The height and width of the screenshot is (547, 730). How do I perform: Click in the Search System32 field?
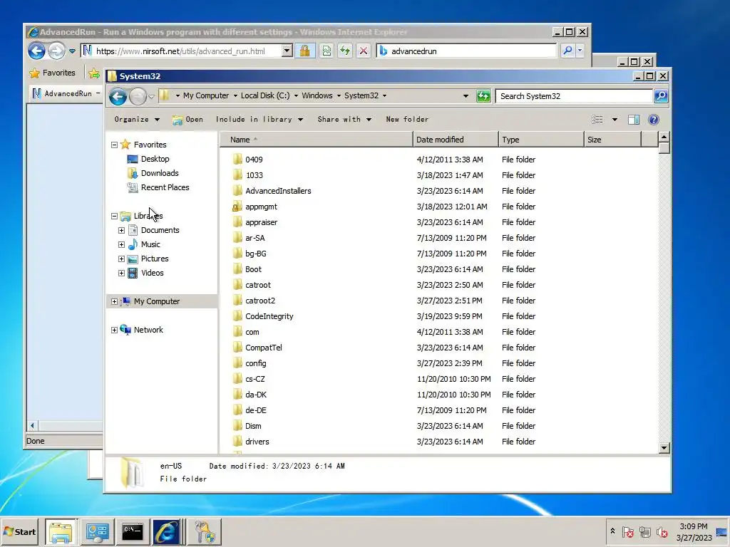[574, 96]
